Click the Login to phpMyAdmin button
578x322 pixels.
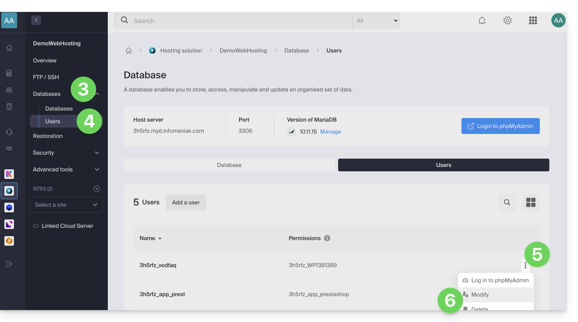[x=500, y=126]
